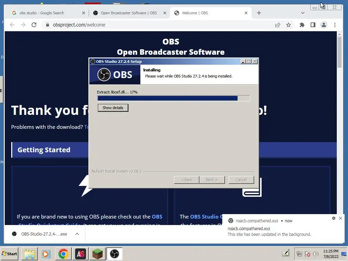Open the media player taskbar icon
Viewport: 348px width, 261px height.
click(46, 254)
